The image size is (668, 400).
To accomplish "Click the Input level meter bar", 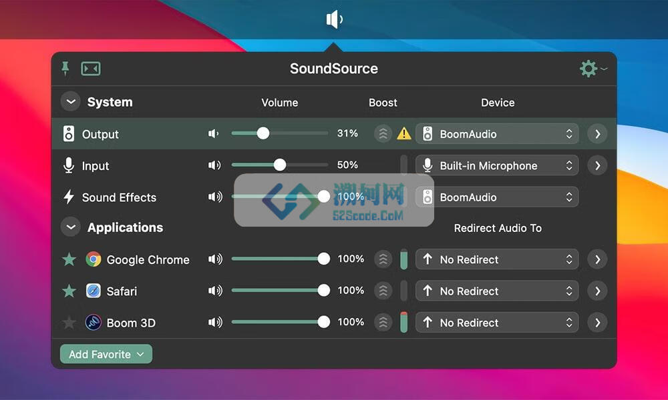I will (403, 165).
